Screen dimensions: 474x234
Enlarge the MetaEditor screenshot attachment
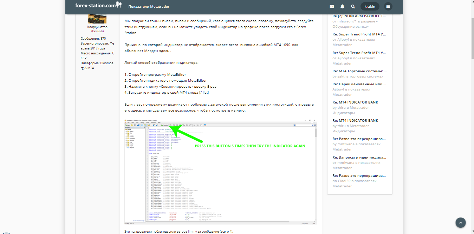click(221, 172)
